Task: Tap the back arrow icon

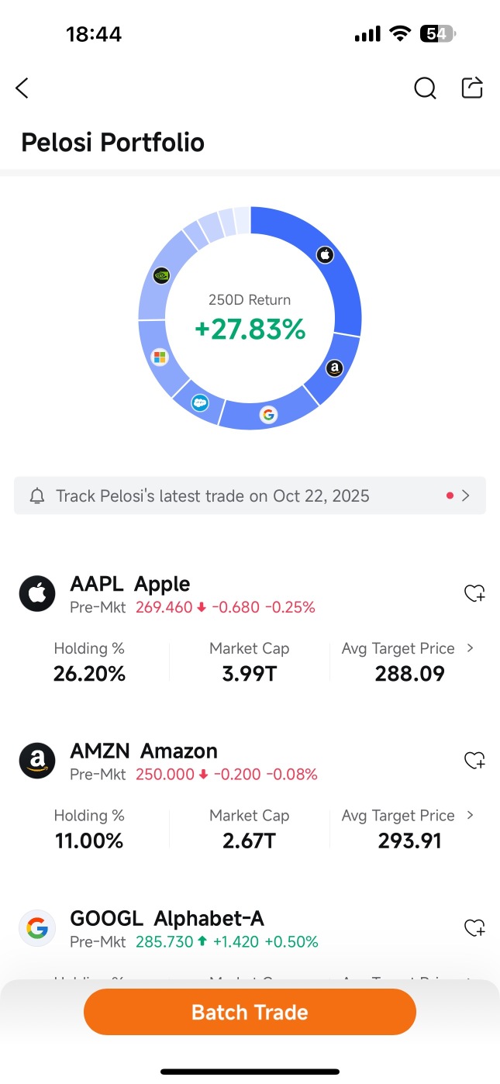Action: point(22,88)
